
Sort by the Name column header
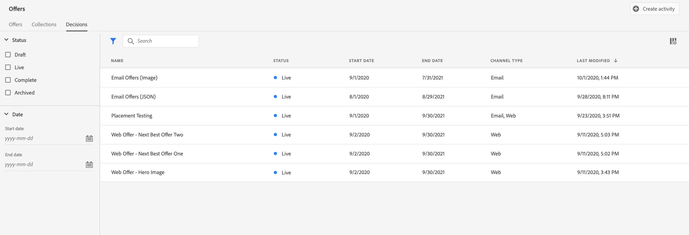[117, 61]
